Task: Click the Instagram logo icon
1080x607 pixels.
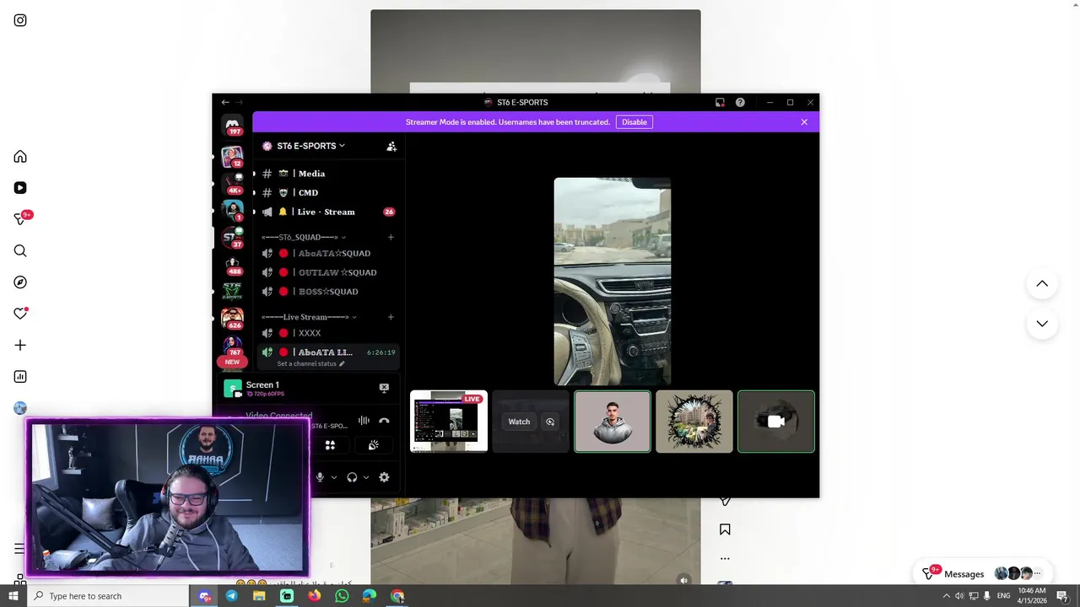Action: point(20,20)
